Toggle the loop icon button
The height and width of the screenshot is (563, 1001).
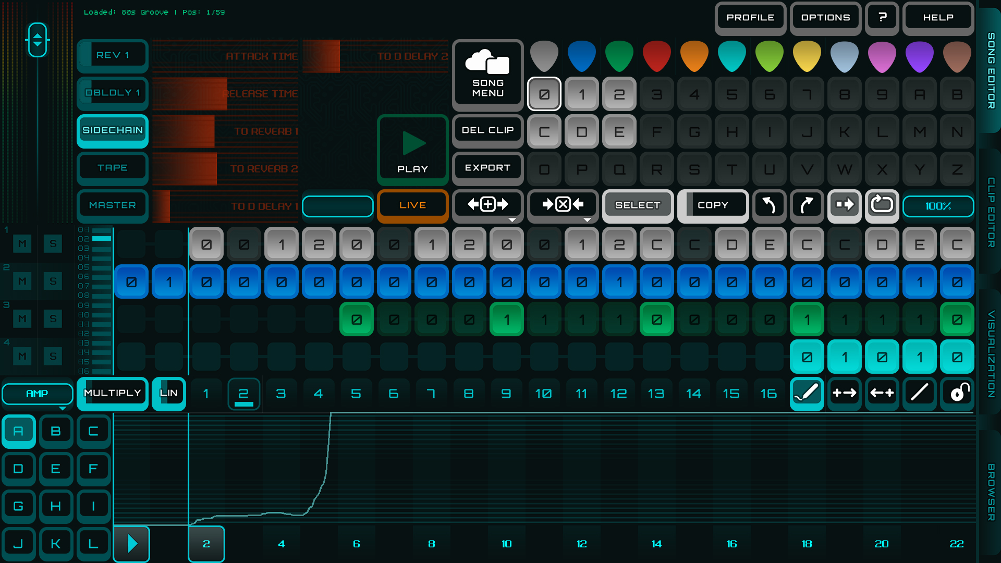coord(882,205)
